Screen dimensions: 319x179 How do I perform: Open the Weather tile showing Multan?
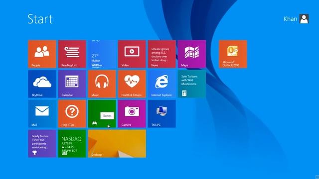coord(102,54)
